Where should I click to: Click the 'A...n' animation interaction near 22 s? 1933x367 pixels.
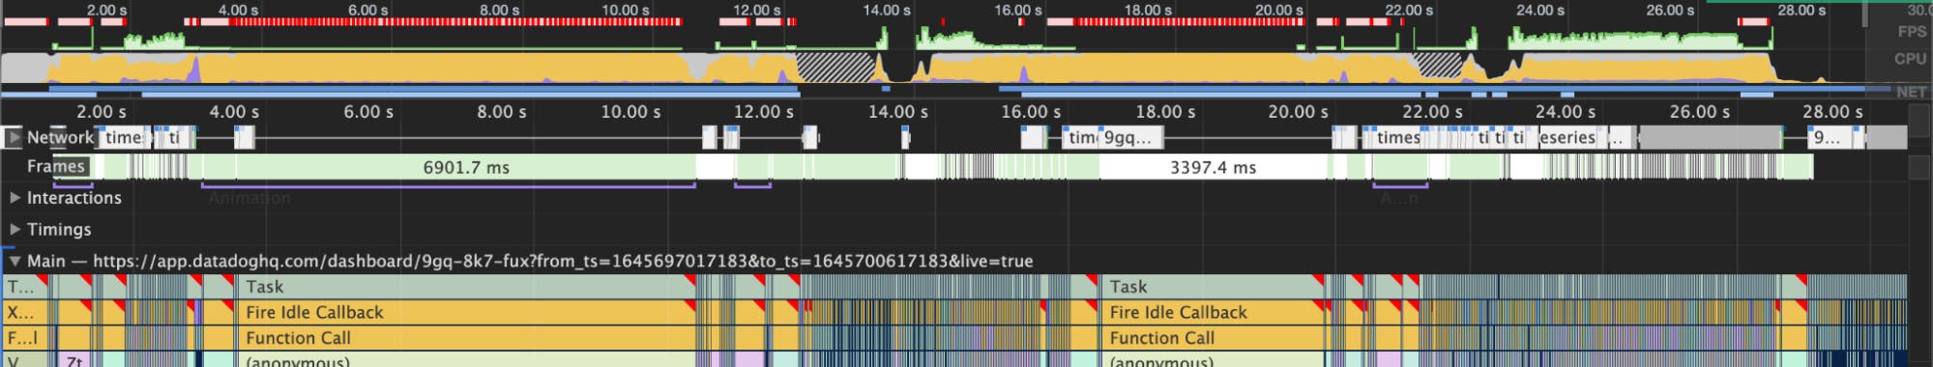1399,186
